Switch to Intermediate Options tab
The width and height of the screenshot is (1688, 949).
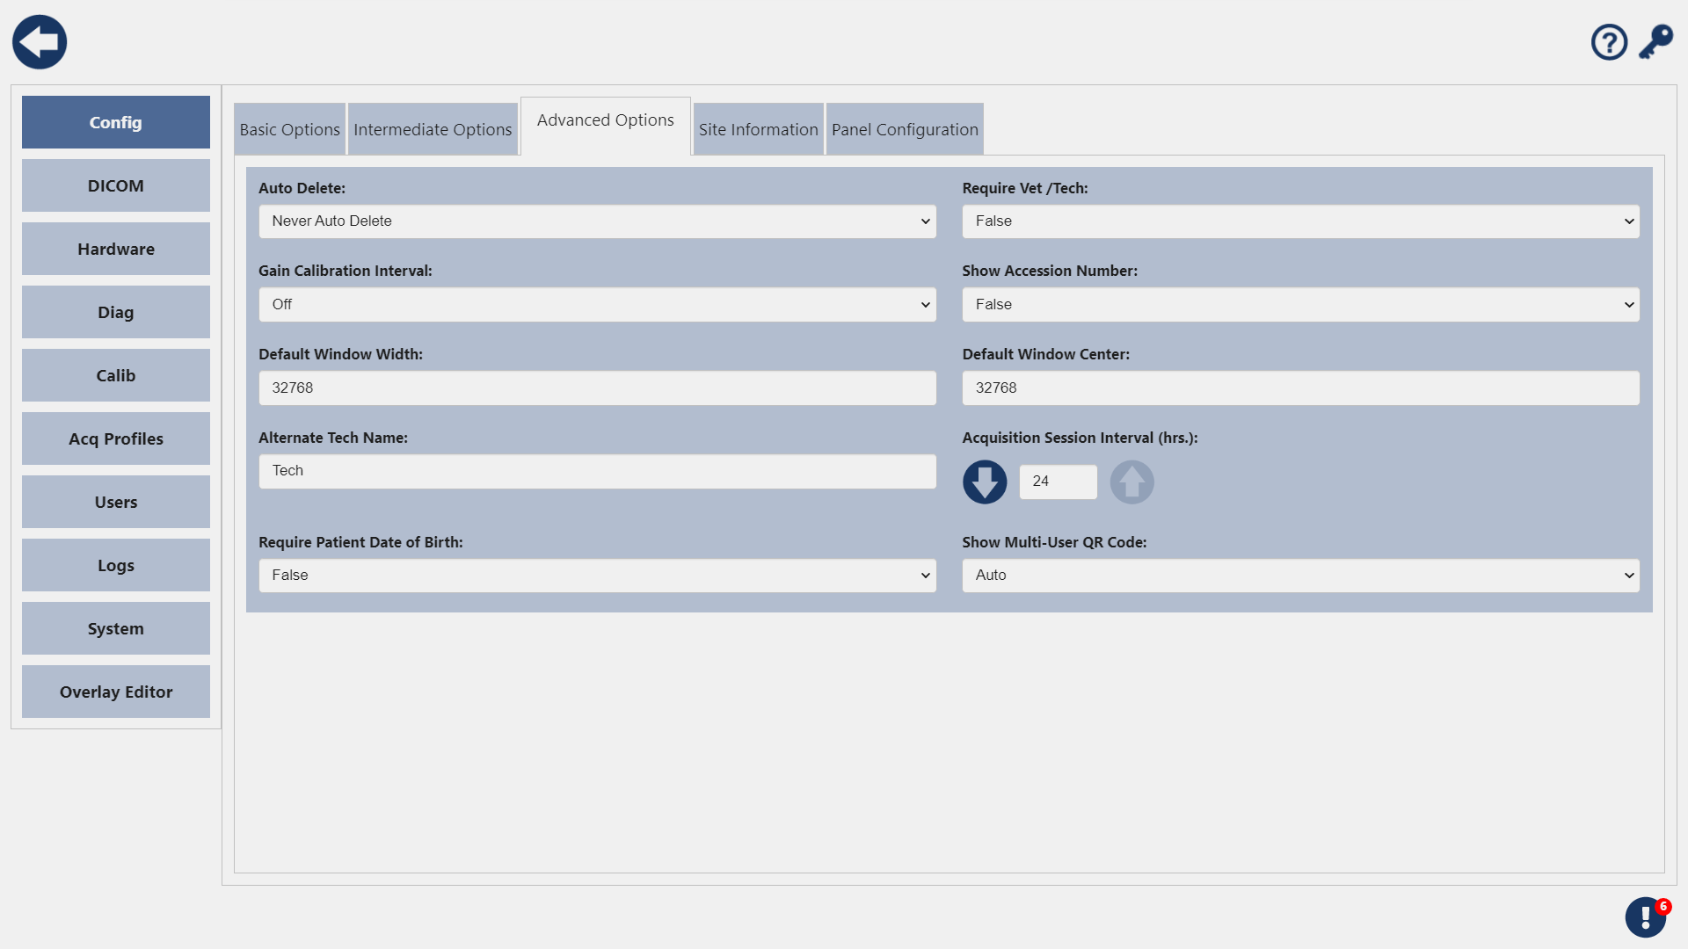click(x=433, y=129)
